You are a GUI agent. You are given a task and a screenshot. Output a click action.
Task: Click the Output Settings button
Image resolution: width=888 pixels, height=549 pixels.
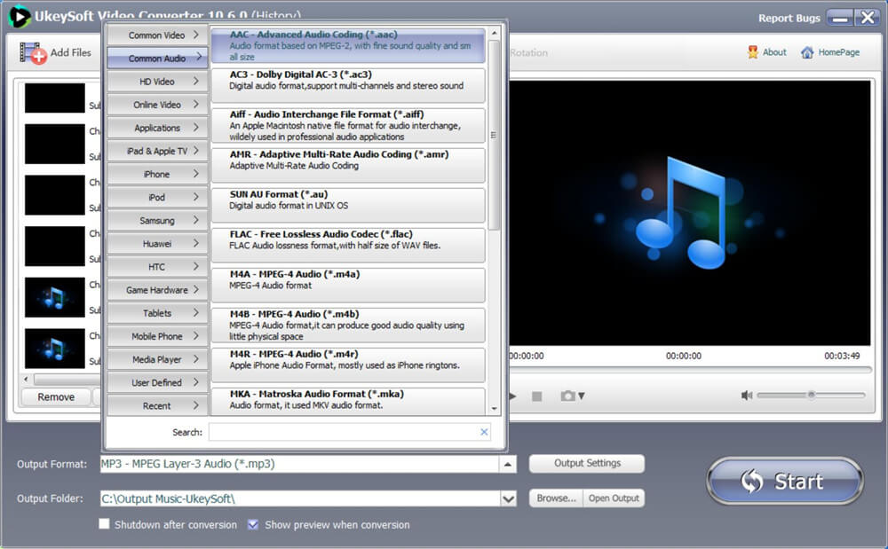coord(586,463)
